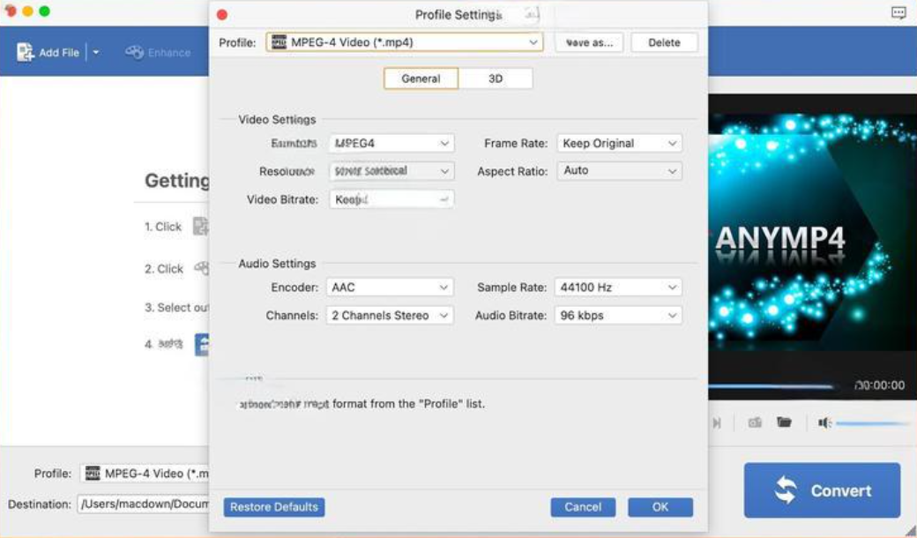917x538 pixels.
Task: Open the Video Bitrate dropdown
Action: coord(391,199)
